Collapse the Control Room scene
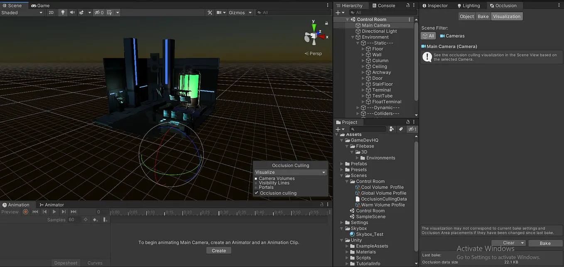 point(348,20)
